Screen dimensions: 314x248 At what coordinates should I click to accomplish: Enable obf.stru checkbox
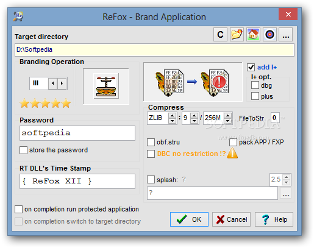click(x=151, y=142)
